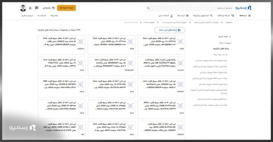This screenshot has width=273, height=142.
Task: Click cube icon of ACER NH.QQEEM card
Action: click(180, 42)
